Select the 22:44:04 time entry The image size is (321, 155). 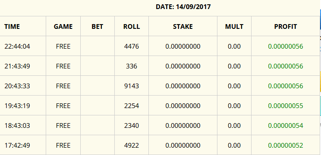click(17, 46)
